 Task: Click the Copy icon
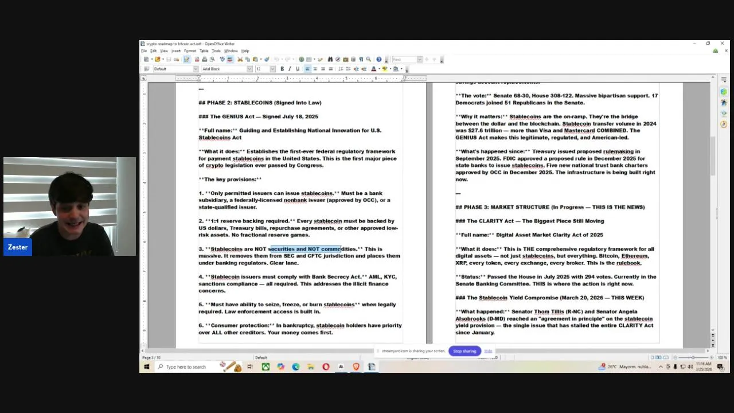[x=248, y=59]
